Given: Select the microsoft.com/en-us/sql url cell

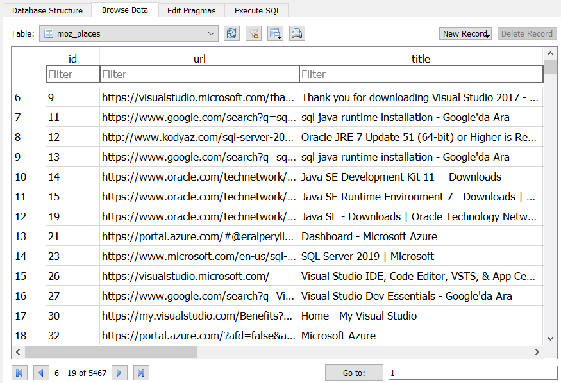Looking at the screenshot, I should [x=199, y=256].
